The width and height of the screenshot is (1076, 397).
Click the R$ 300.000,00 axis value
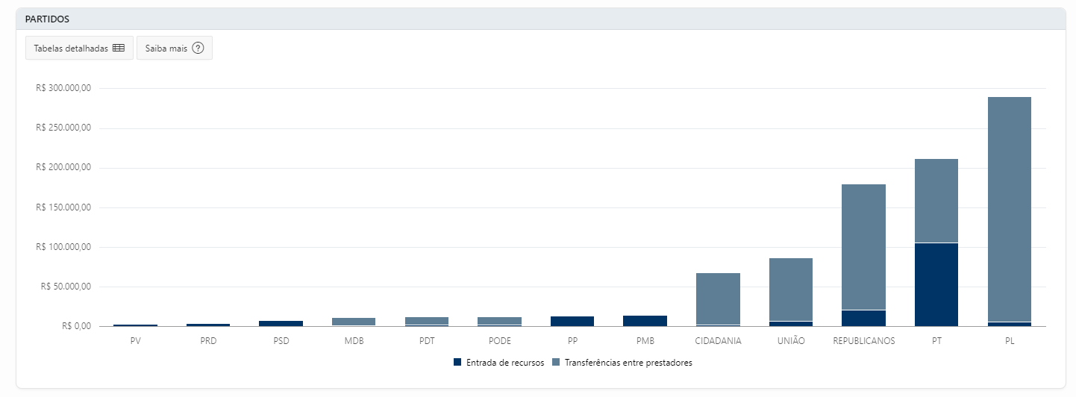pos(63,88)
